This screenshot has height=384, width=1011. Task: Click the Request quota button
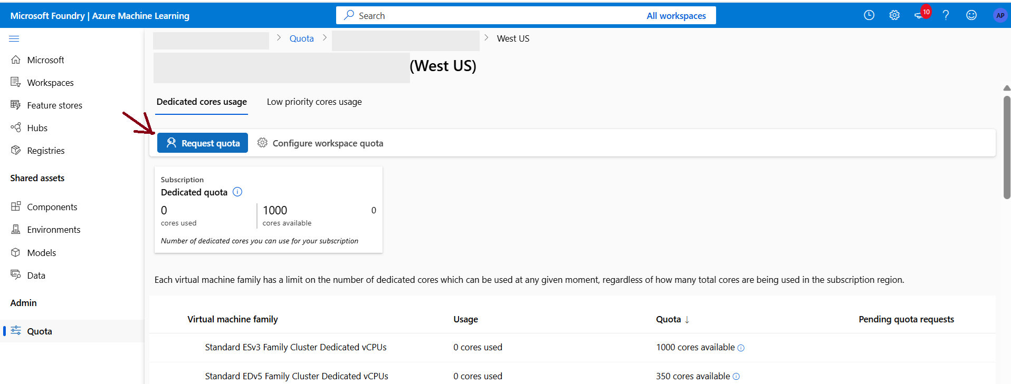pyautogui.click(x=203, y=143)
